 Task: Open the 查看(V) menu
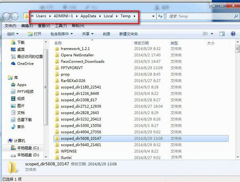[44, 26]
